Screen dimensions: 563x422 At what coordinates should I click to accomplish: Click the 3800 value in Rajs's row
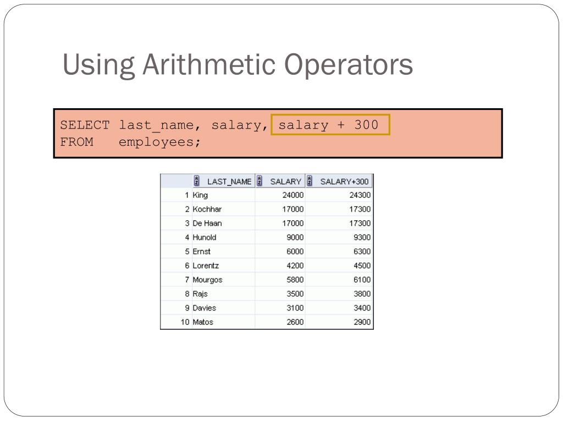coord(362,294)
